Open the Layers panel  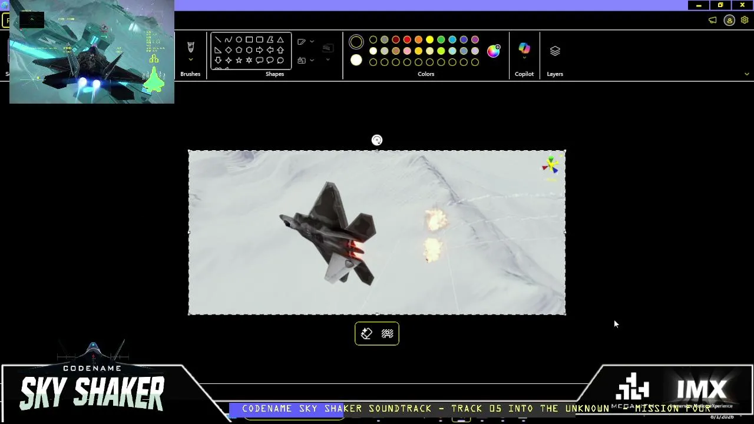(x=555, y=51)
